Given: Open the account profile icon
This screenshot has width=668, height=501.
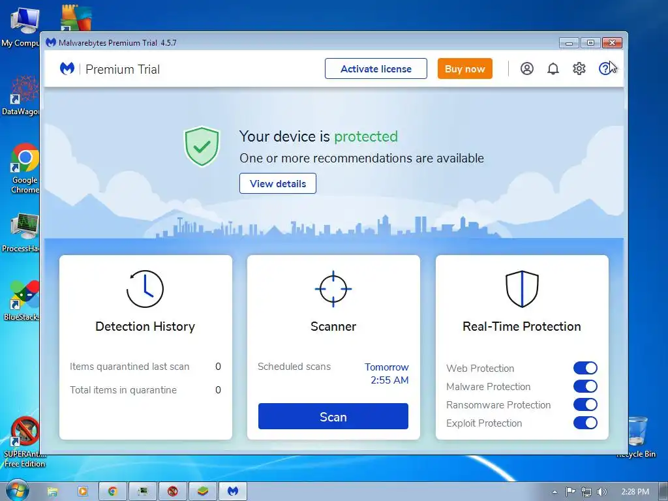Looking at the screenshot, I should tap(527, 68).
